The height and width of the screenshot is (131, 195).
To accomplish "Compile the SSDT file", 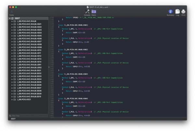I will coord(87,12).
